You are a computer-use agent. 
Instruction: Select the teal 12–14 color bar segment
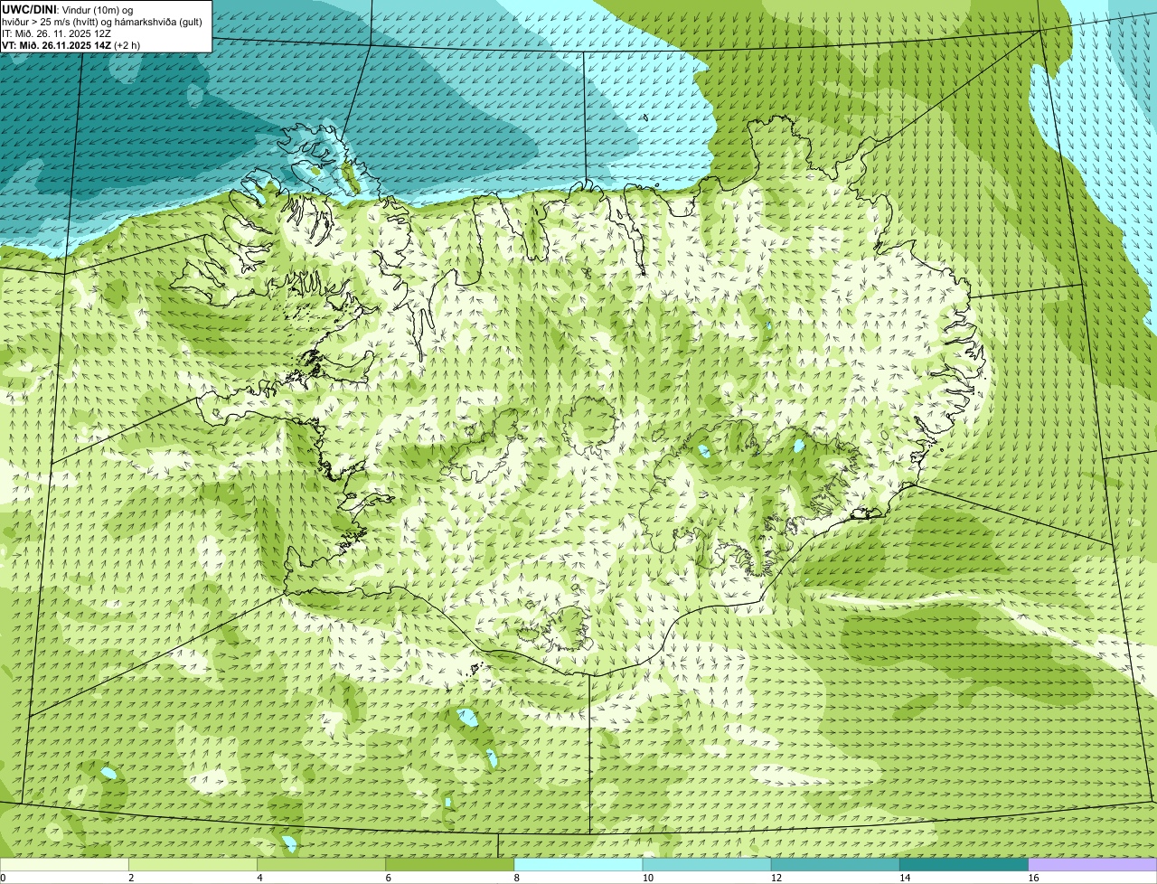835,865
